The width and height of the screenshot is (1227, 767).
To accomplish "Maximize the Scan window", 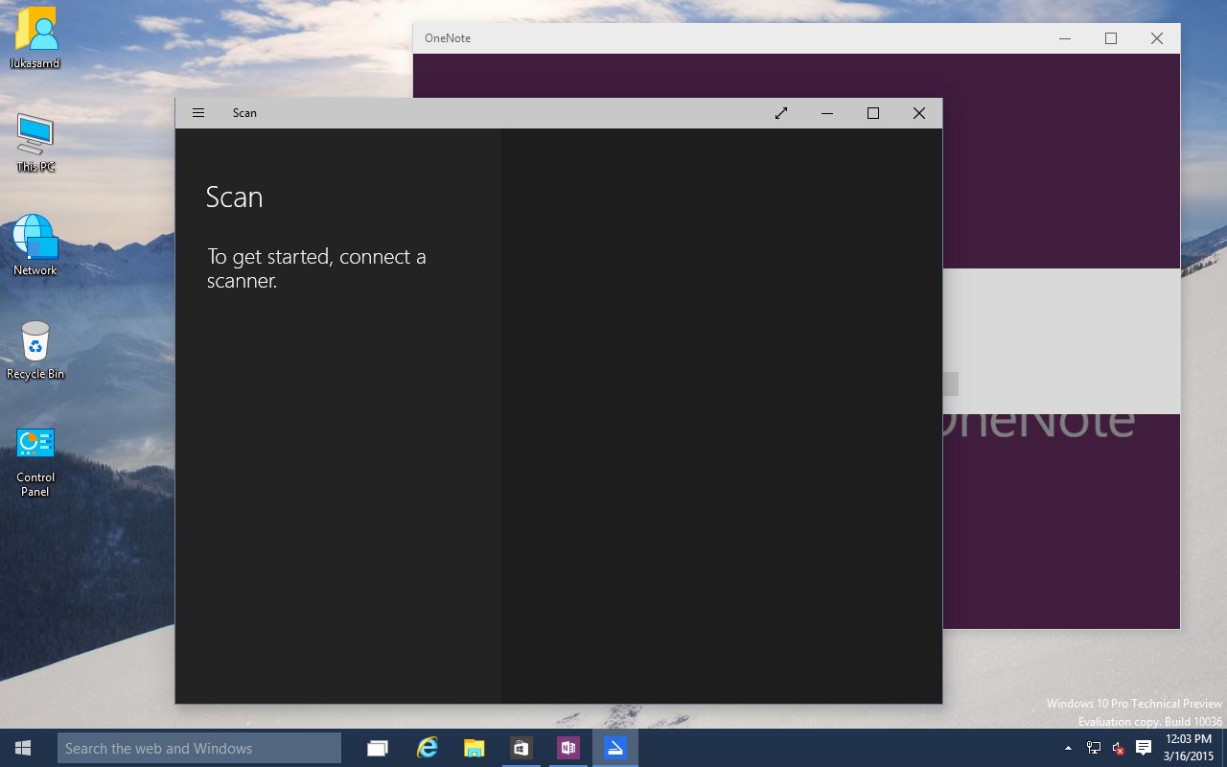I will pos(873,113).
